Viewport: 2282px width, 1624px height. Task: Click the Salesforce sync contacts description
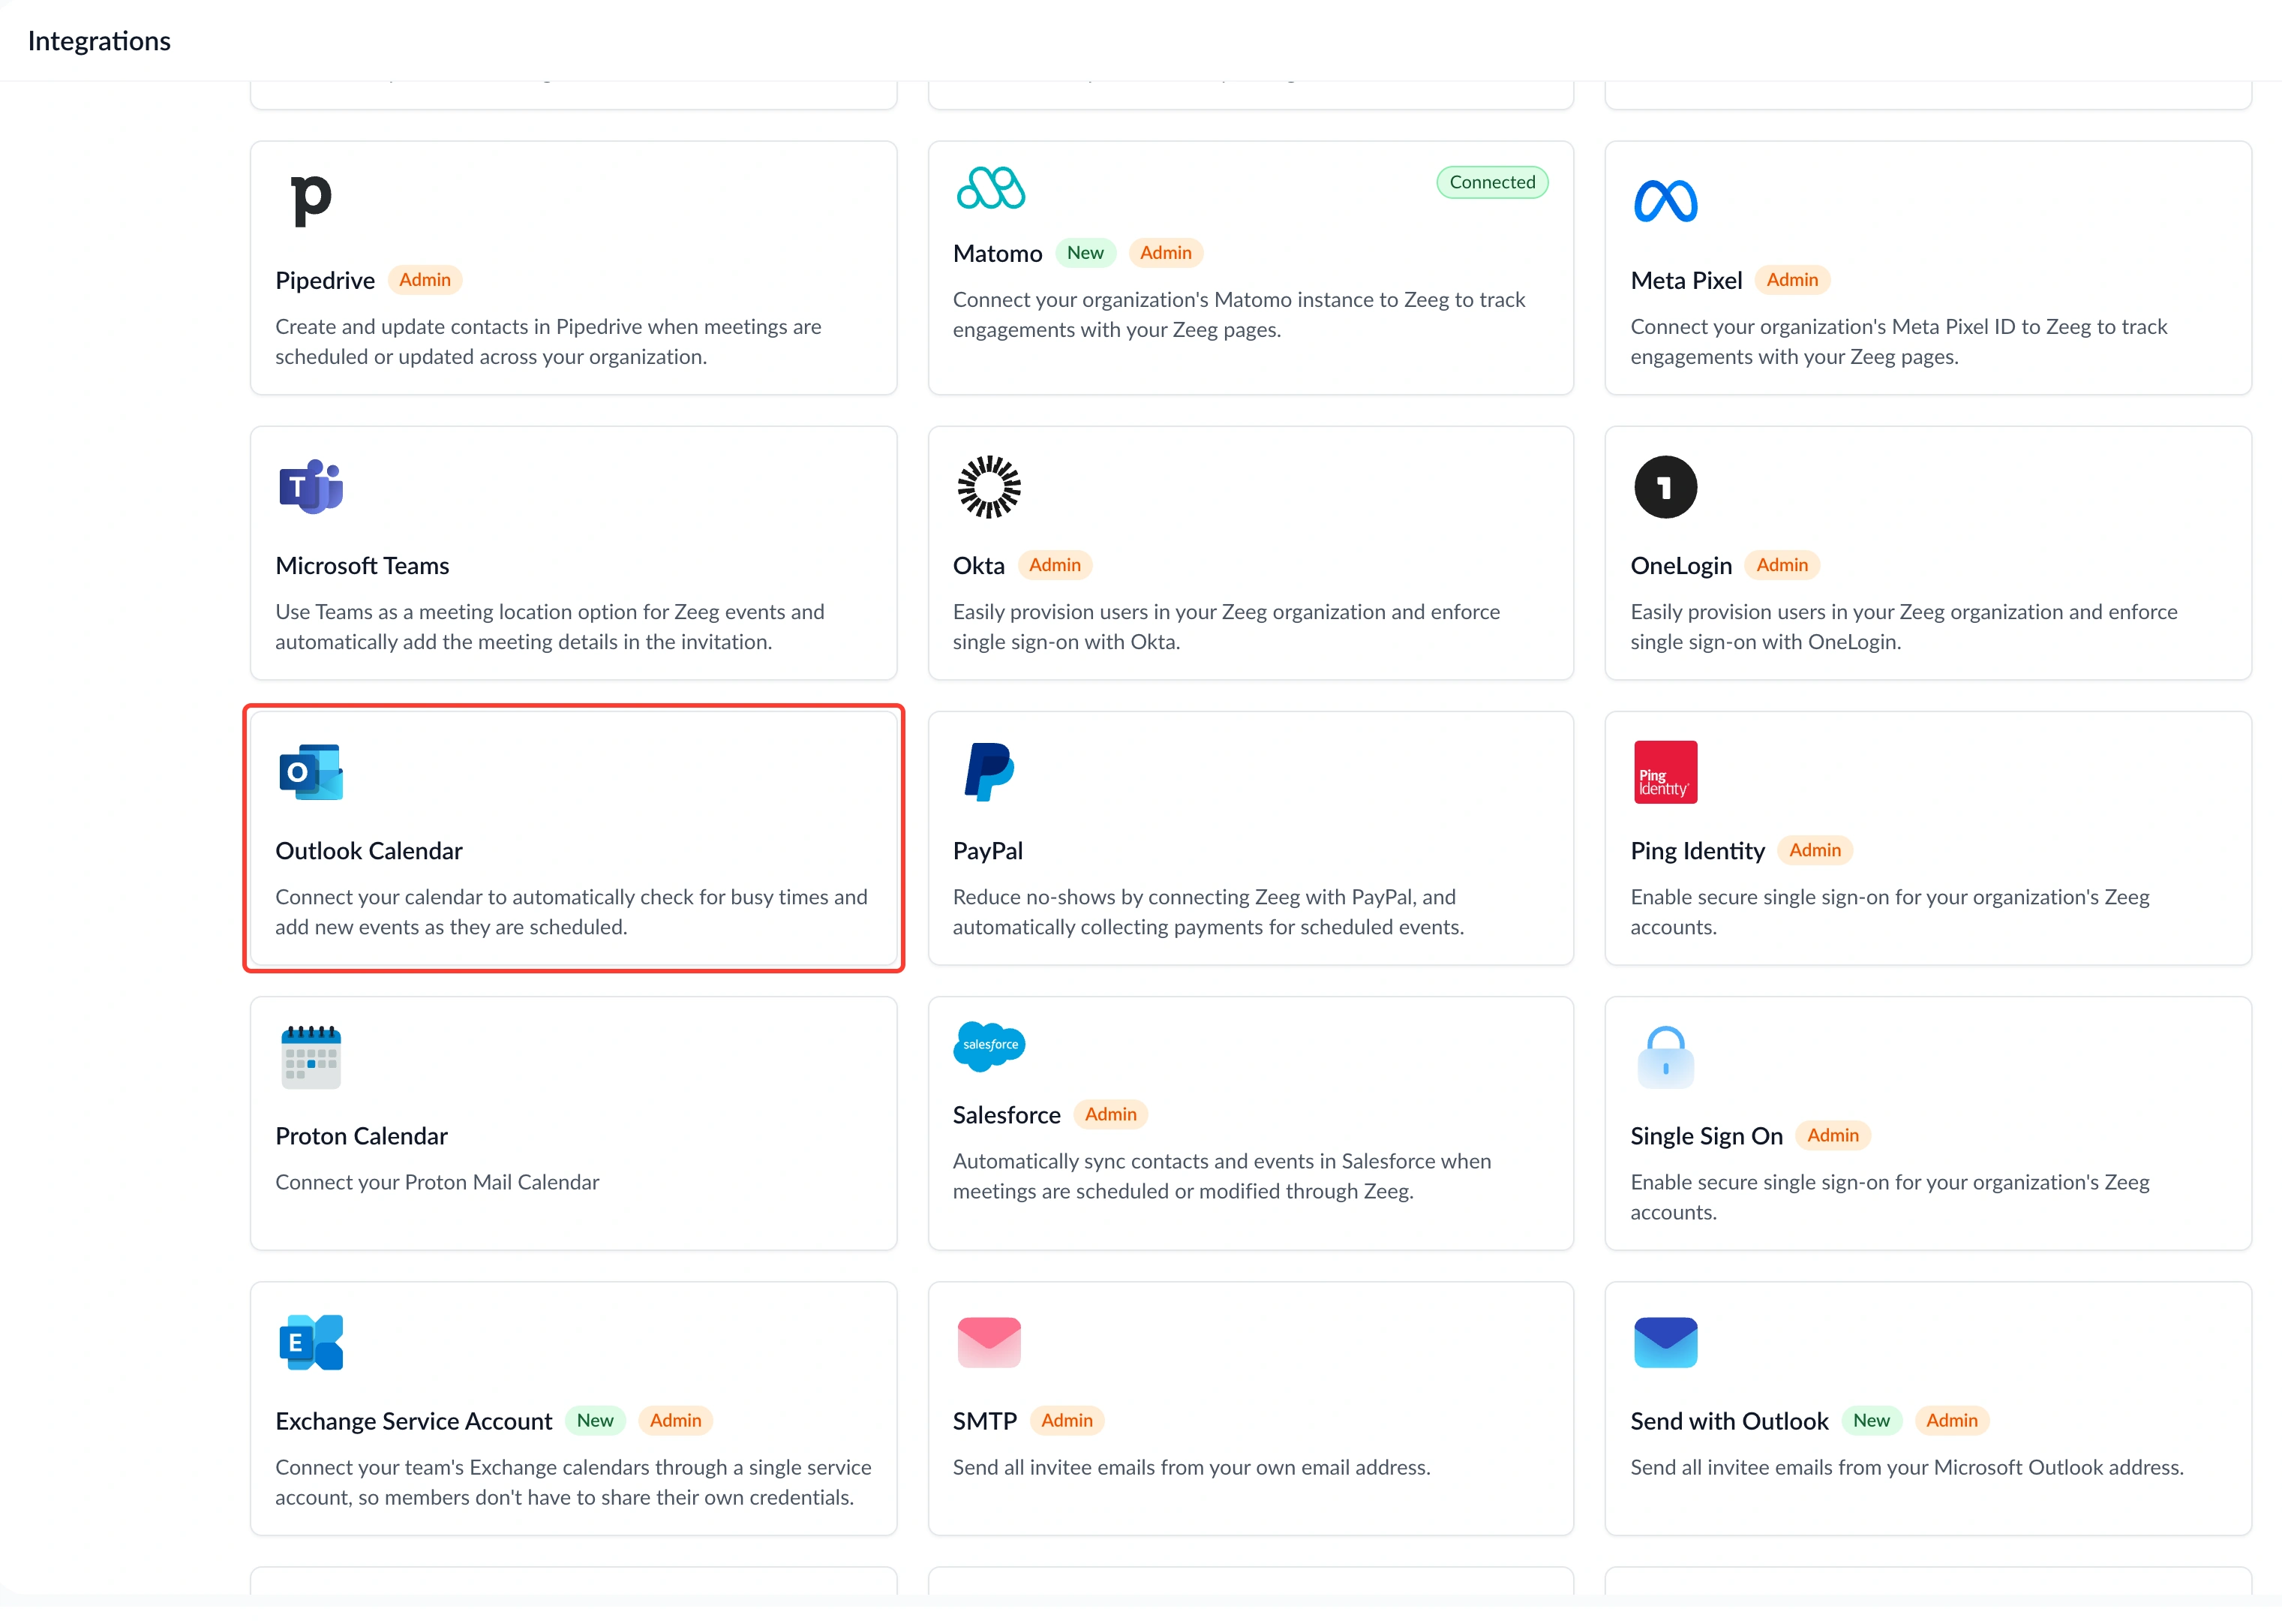[x=1221, y=1175]
